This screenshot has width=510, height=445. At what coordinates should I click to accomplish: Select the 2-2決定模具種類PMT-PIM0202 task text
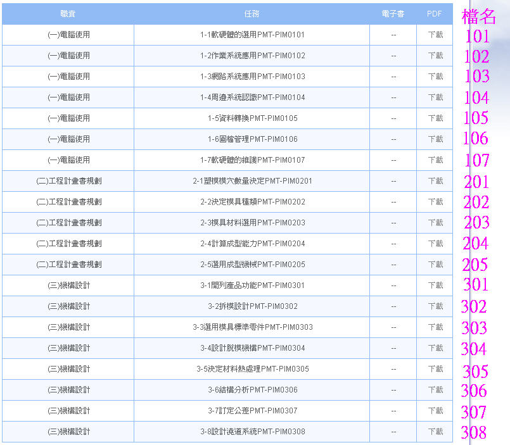(252, 202)
